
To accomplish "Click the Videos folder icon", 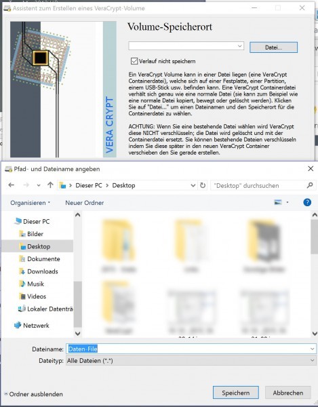I will tap(22, 296).
